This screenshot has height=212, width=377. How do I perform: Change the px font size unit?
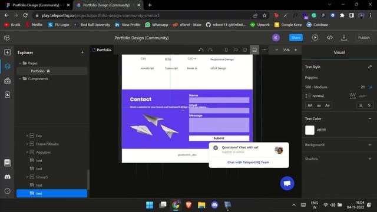click(x=371, y=87)
